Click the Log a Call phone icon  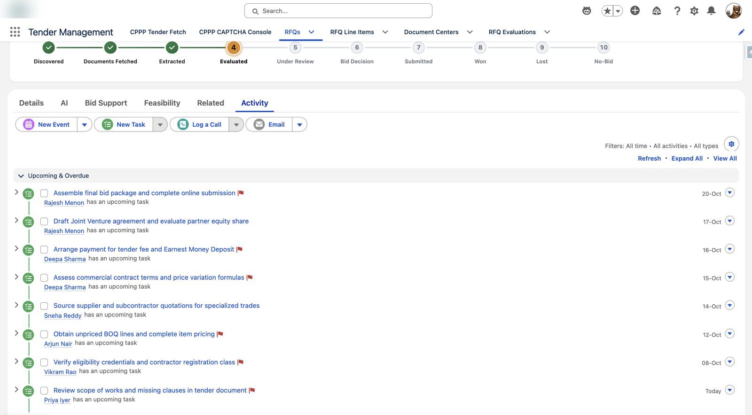tap(183, 124)
